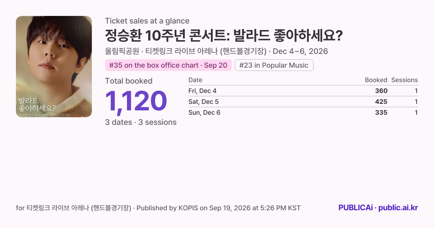
Task: Click the 1,120 total booked number
Action: (x=136, y=101)
